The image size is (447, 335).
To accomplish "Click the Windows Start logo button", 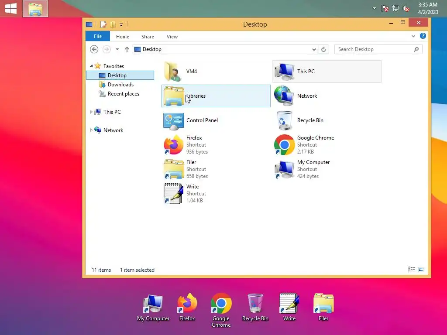I will point(11,9).
